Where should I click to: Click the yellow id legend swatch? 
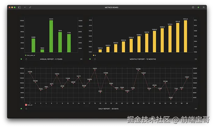[x=94, y=55]
